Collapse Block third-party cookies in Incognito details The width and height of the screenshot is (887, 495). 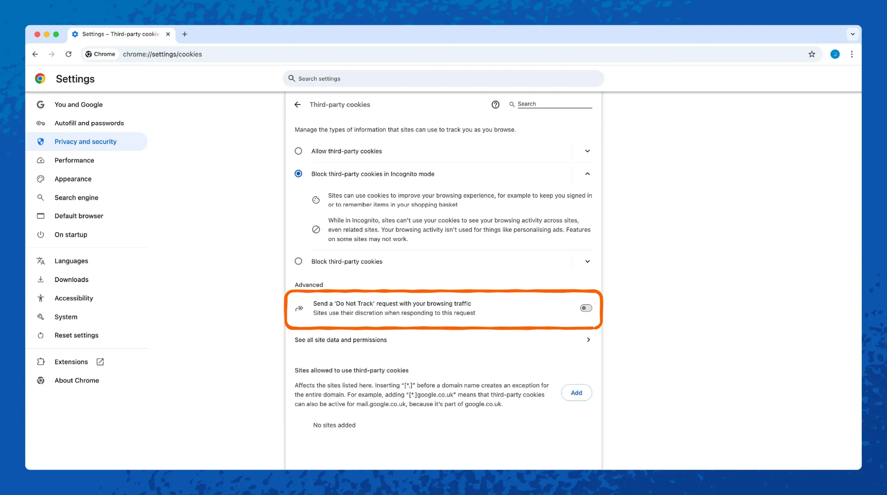tap(587, 174)
